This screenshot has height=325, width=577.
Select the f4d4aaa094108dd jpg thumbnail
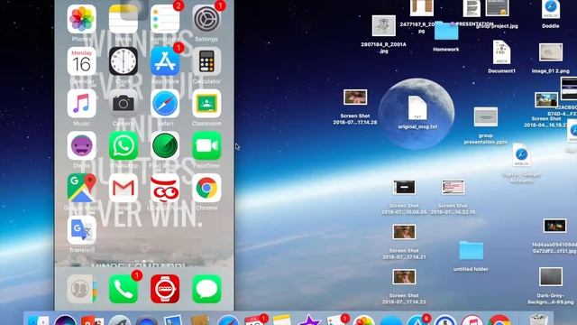coord(554,226)
